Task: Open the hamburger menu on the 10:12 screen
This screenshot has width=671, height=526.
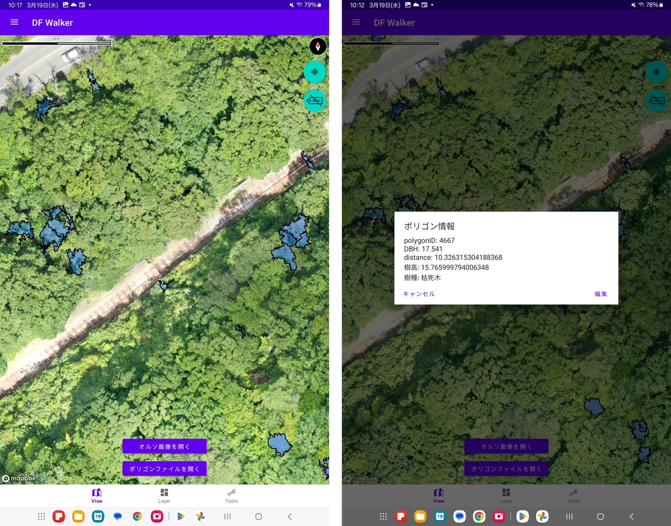Action: 356,22
